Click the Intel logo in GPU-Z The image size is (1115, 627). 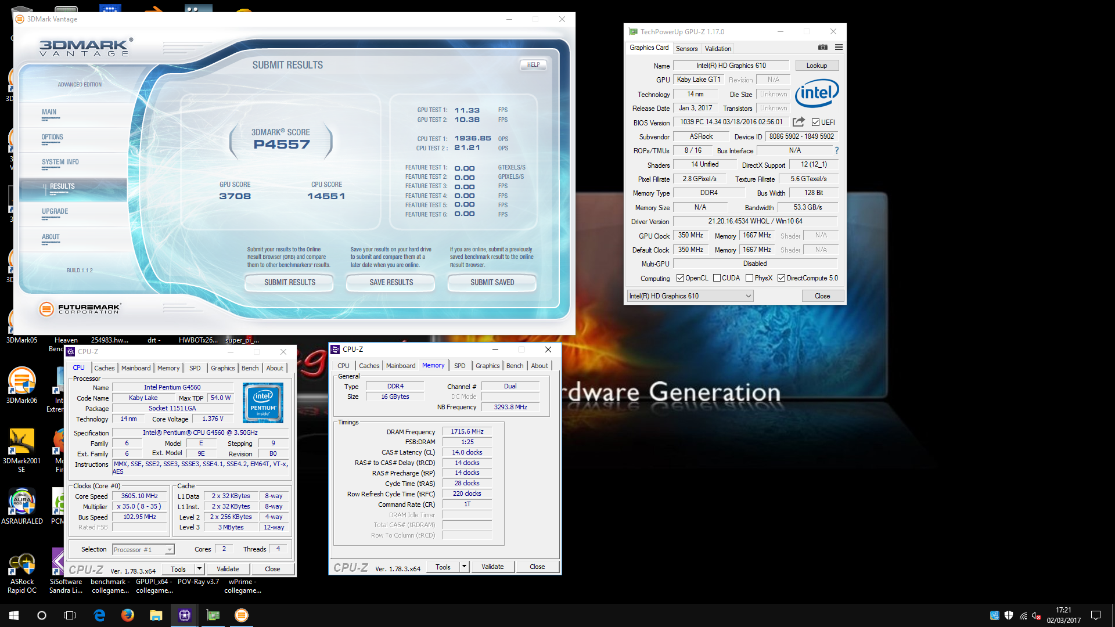click(x=817, y=93)
